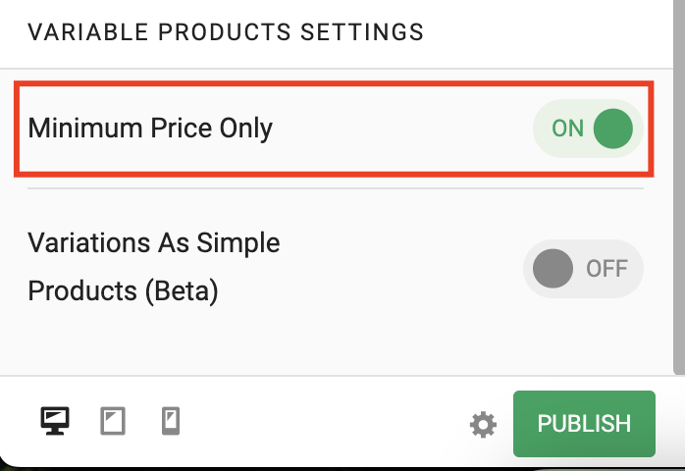This screenshot has width=685, height=471.
Task: Select the tablet icon in the bottom bar
Action: tap(113, 421)
